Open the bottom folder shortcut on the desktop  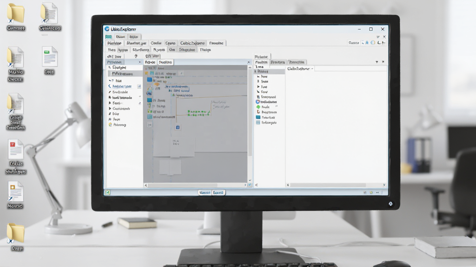coord(15,233)
